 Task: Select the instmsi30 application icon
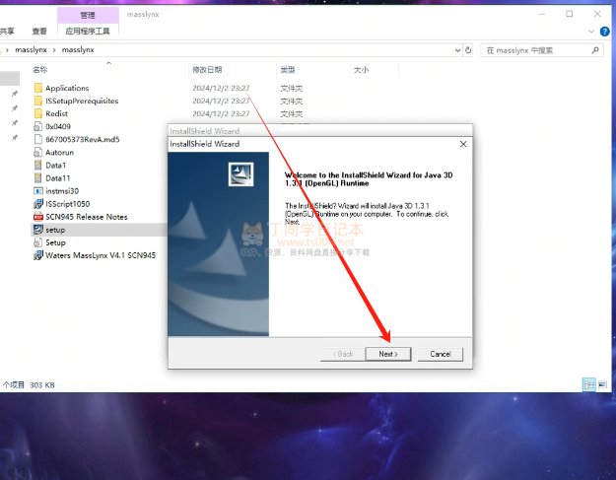pos(38,191)
